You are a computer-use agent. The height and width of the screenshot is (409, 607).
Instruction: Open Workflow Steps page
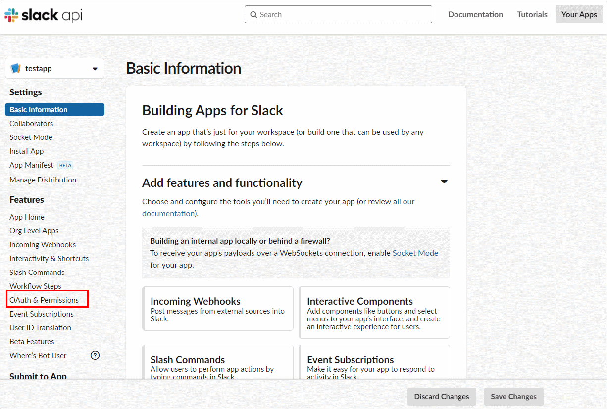point(35,286)
